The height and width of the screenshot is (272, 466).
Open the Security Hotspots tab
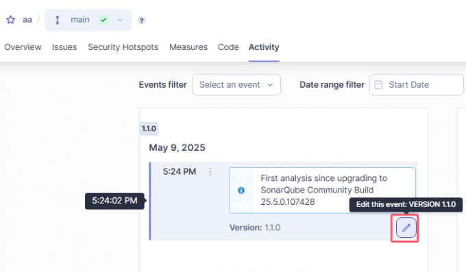tap(123, 47)
